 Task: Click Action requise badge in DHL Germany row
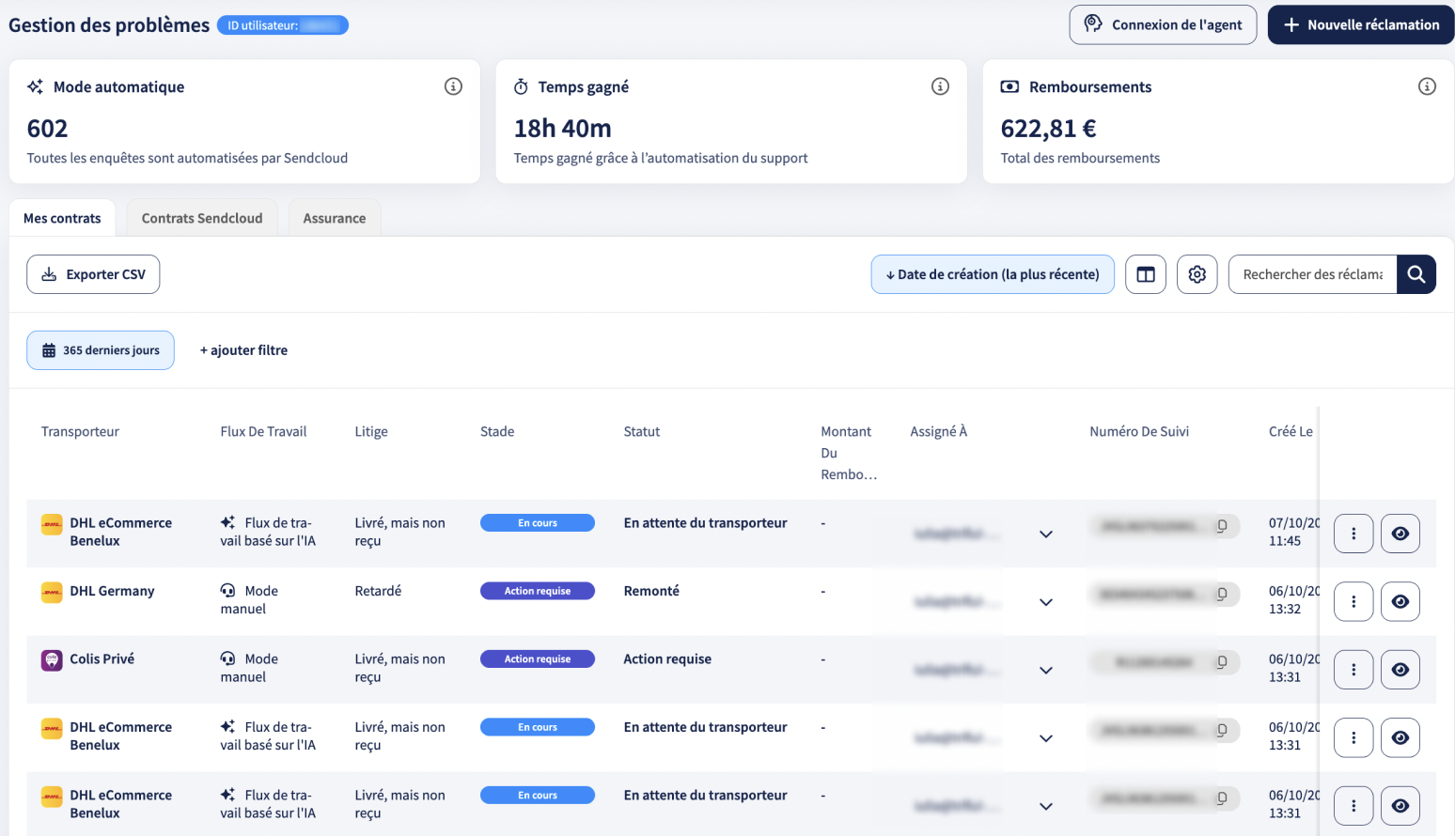(x=538, y=591)
